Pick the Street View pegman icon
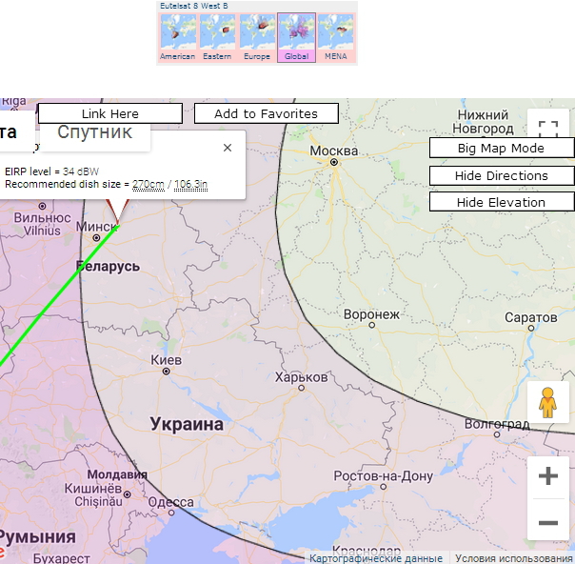Viewport: 575px width, 564px height. point(548,402)
